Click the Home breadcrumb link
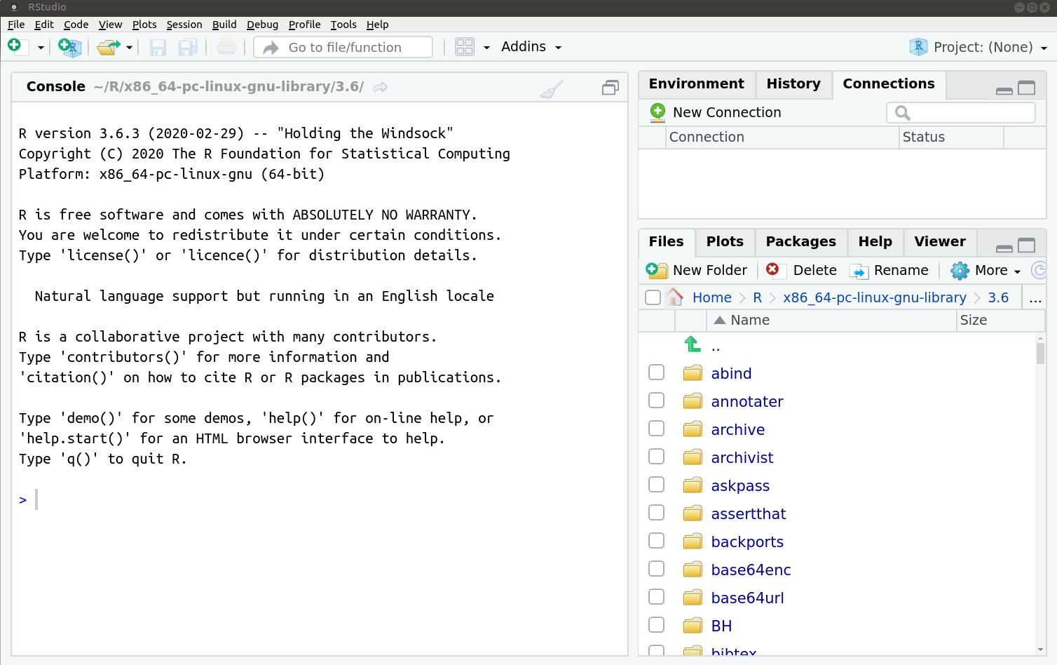1057x665 pixels. (x=712, y=297)
